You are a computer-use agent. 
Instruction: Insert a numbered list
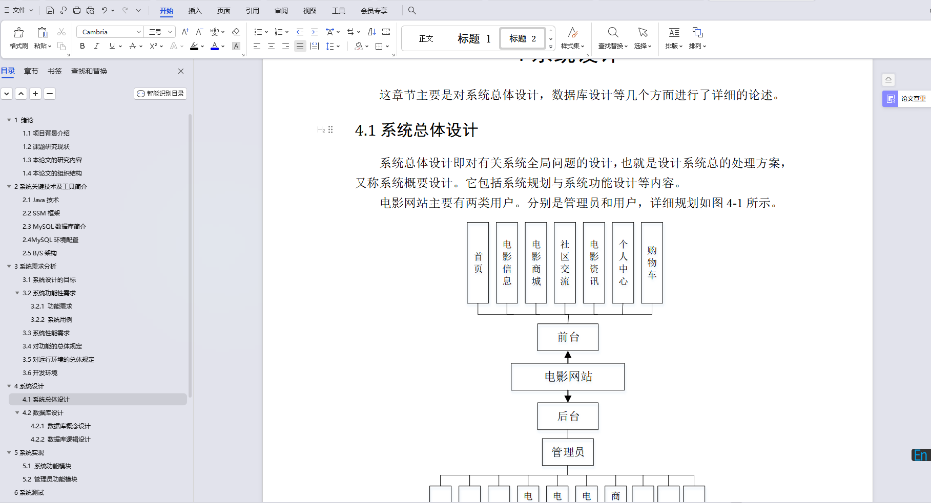(x=279, y=32)
